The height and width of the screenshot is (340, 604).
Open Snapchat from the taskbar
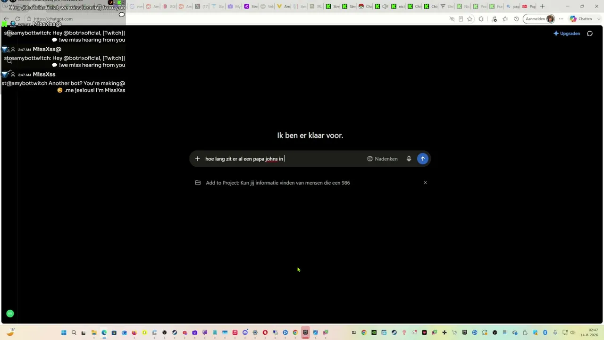click(144, 332)
